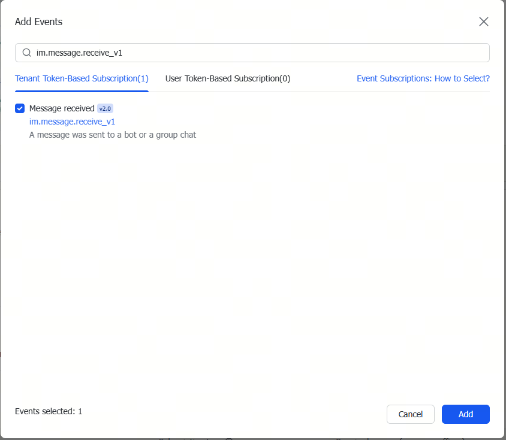Uncheck the Message received checkbox

(x=20, y=108)
